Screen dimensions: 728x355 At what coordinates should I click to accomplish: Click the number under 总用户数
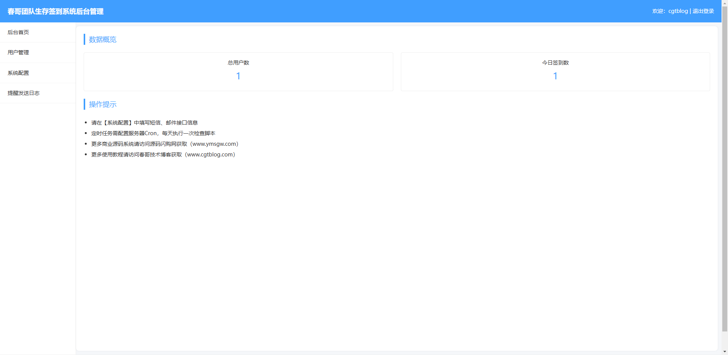click(238, 76)
